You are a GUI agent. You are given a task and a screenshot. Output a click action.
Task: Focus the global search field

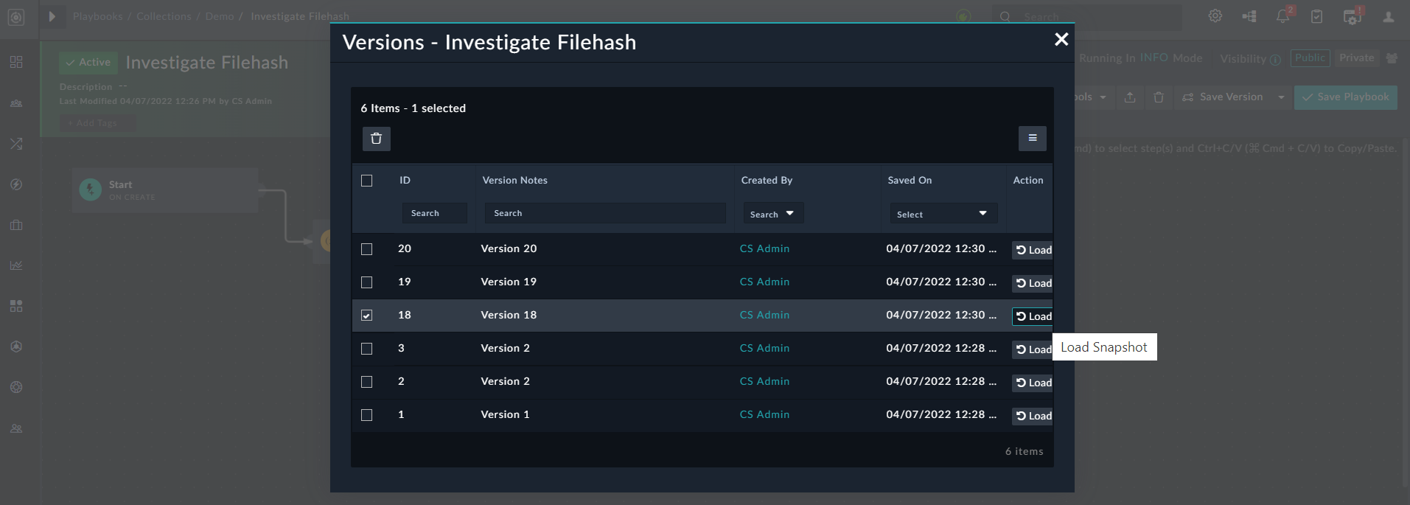[1088, 16]
